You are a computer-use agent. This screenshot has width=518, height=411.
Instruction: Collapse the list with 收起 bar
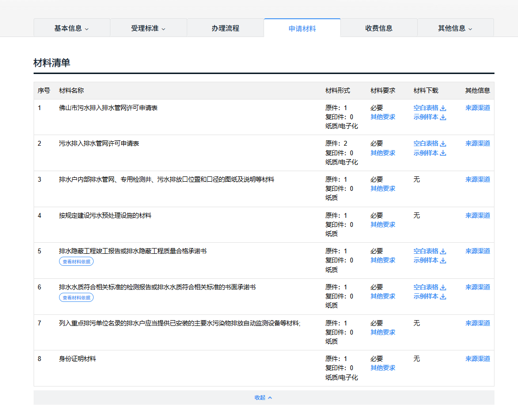264,398
